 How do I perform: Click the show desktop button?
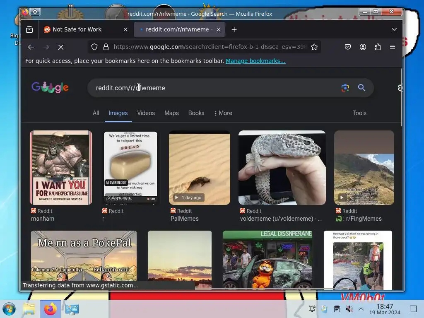pos(413,309)
